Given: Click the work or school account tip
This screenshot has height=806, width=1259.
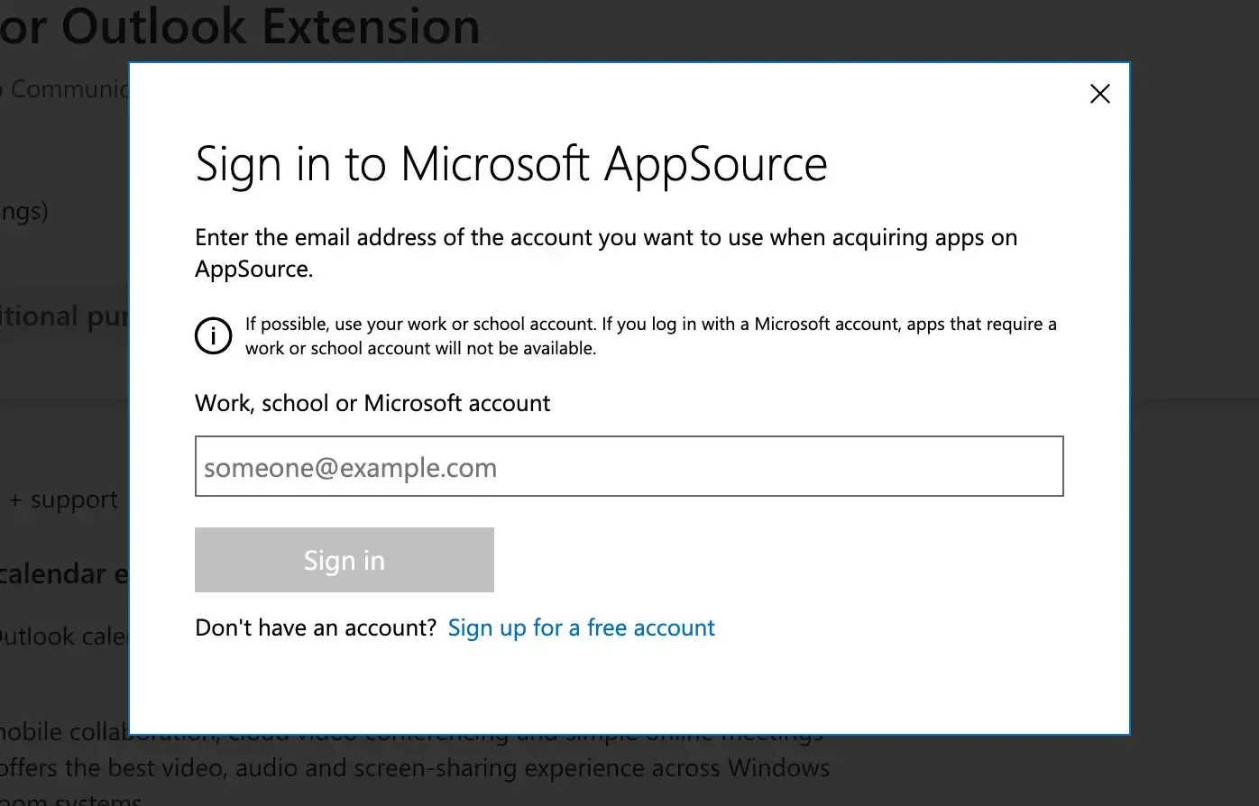Looking at the screenshot, I should tap(649, 335).
